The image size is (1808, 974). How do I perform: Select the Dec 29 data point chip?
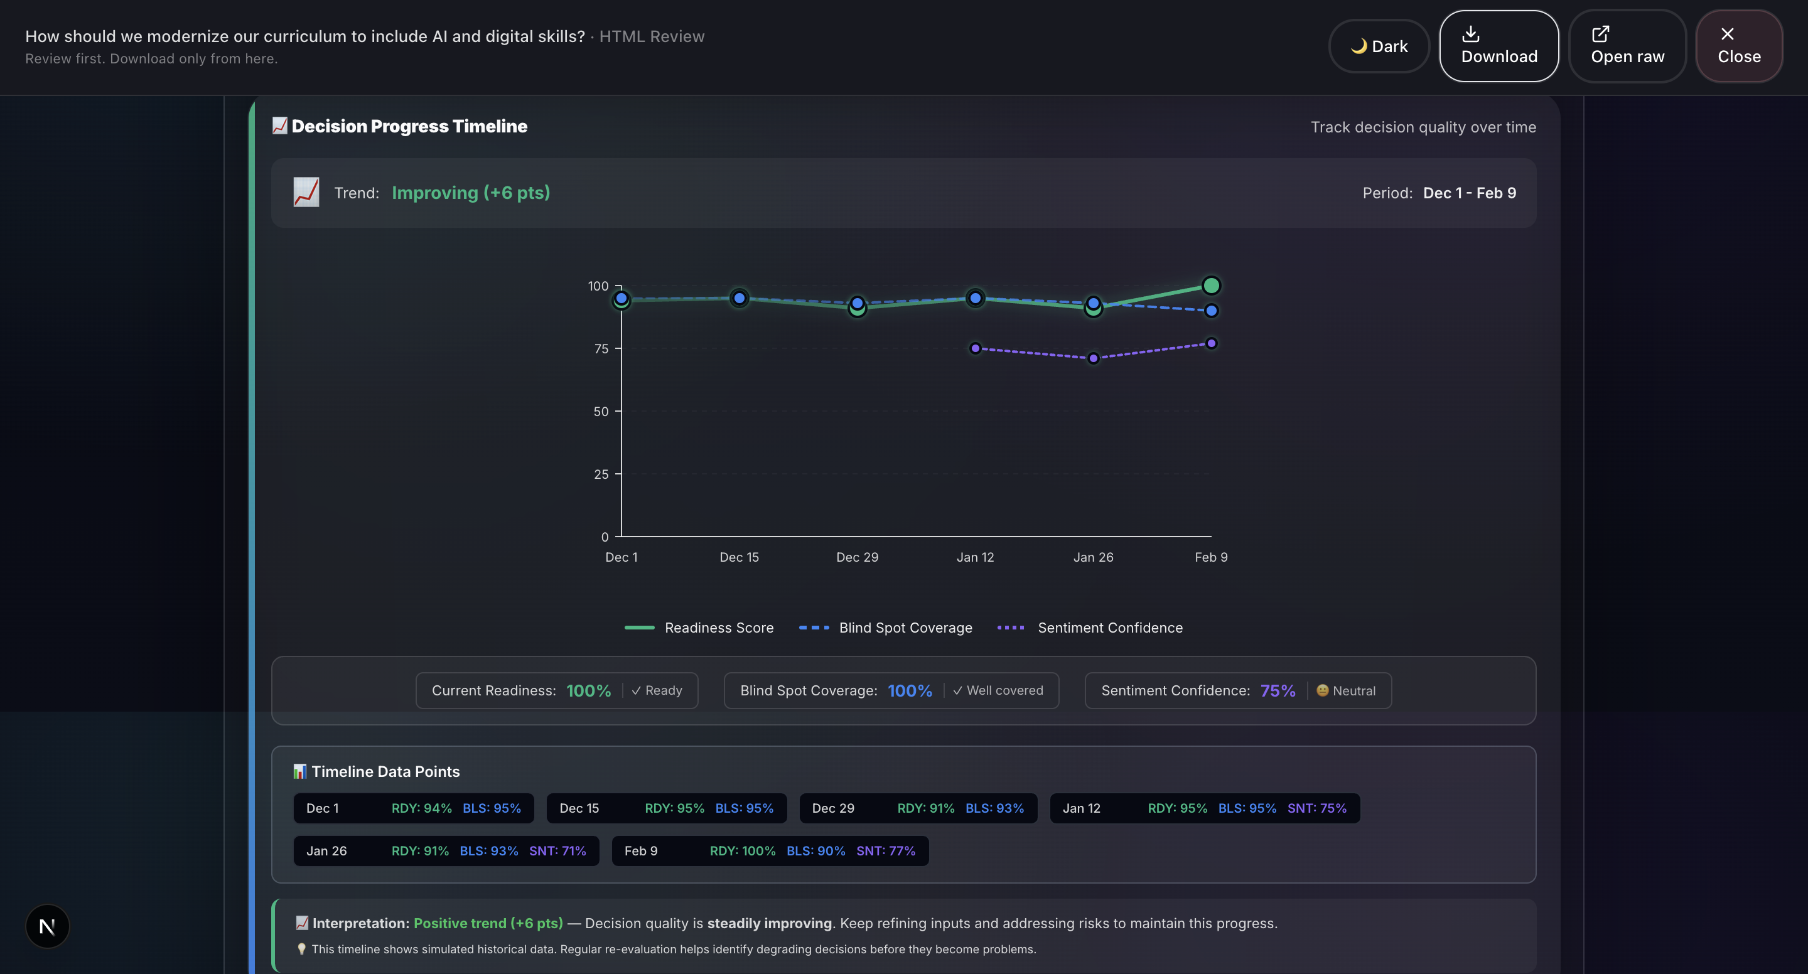(917, 808)
